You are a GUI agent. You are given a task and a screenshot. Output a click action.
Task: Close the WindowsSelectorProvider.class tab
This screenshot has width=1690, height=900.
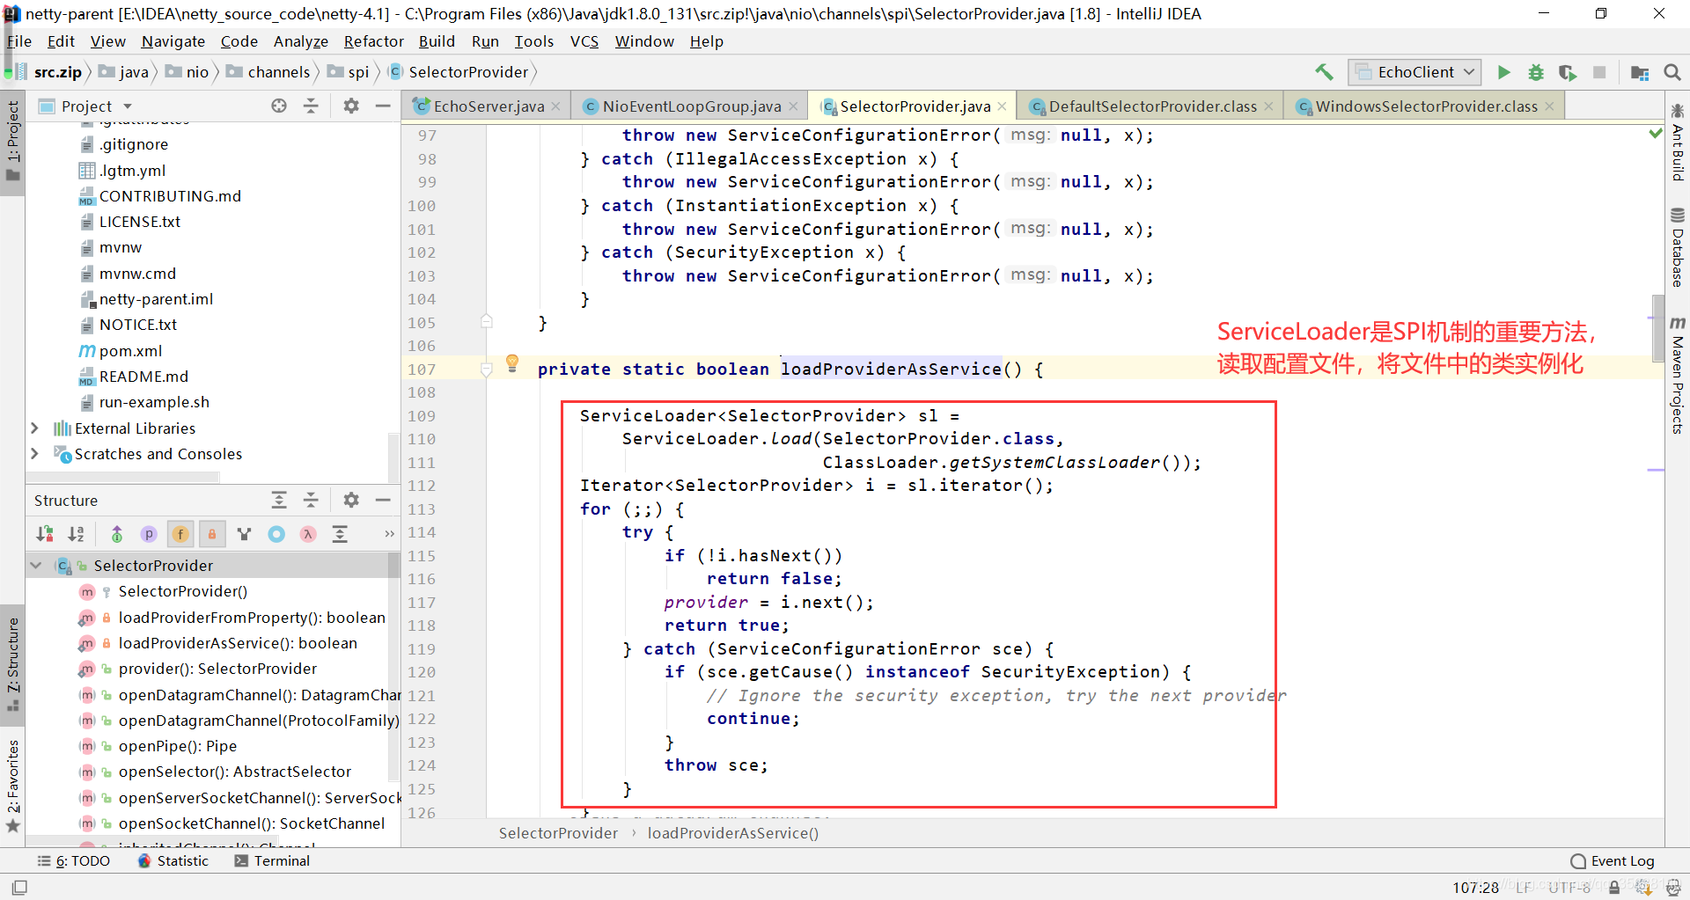[1549, 106]
